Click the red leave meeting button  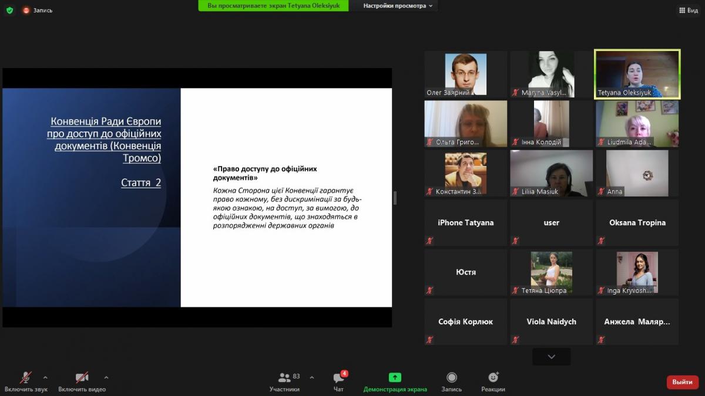pos(682,382)
